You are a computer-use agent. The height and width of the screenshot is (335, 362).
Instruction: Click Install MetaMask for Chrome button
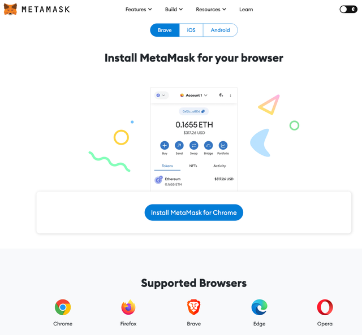193,212
